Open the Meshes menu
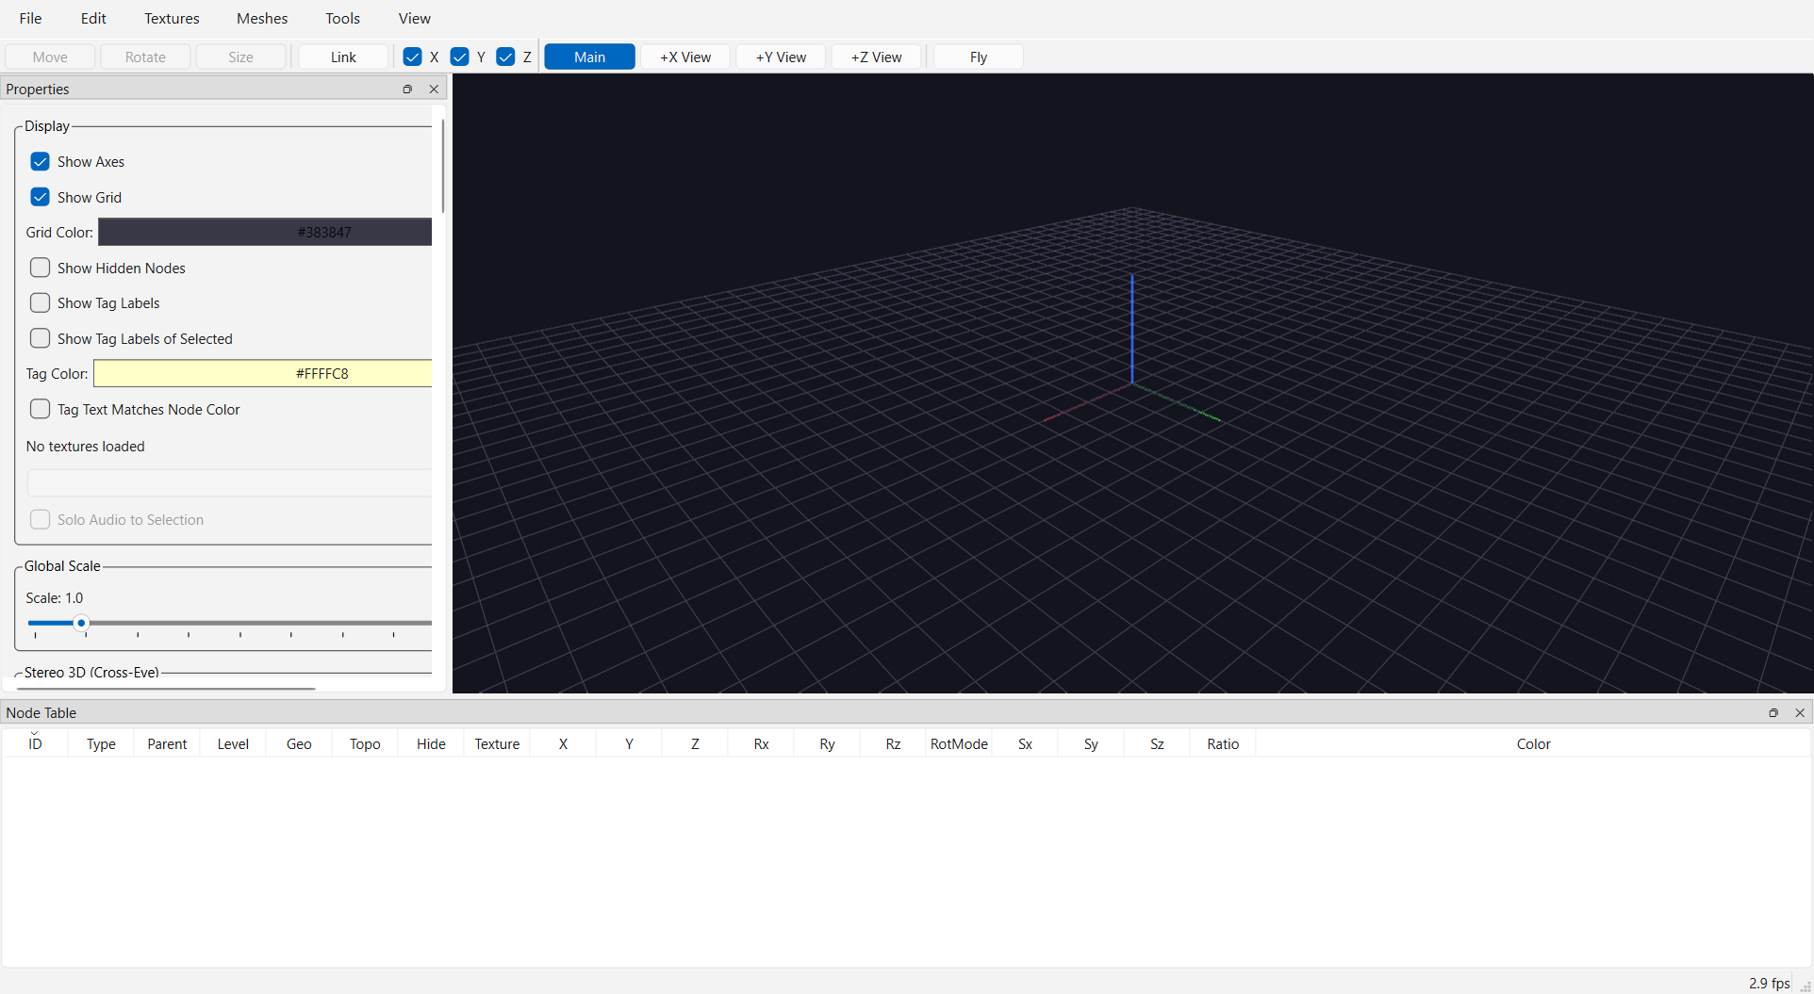 pos(262,18)
